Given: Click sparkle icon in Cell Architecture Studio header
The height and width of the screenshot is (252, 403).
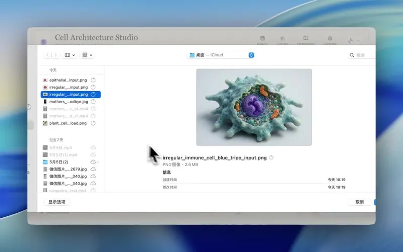Looking at the screenshot, I should (x=350, y=41).
